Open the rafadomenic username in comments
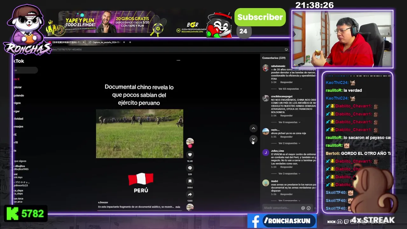The width and height of the screenshot is (407, 229). 278,66
